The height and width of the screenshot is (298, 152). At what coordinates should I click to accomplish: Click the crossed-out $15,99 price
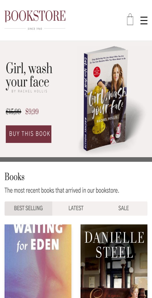[13, 112]
